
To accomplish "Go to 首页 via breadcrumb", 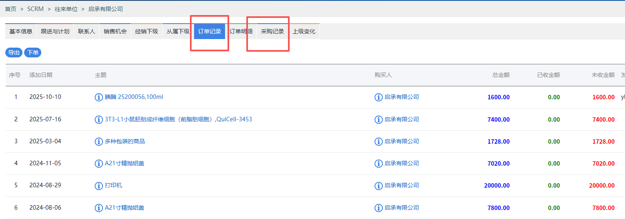I will 11,9.
